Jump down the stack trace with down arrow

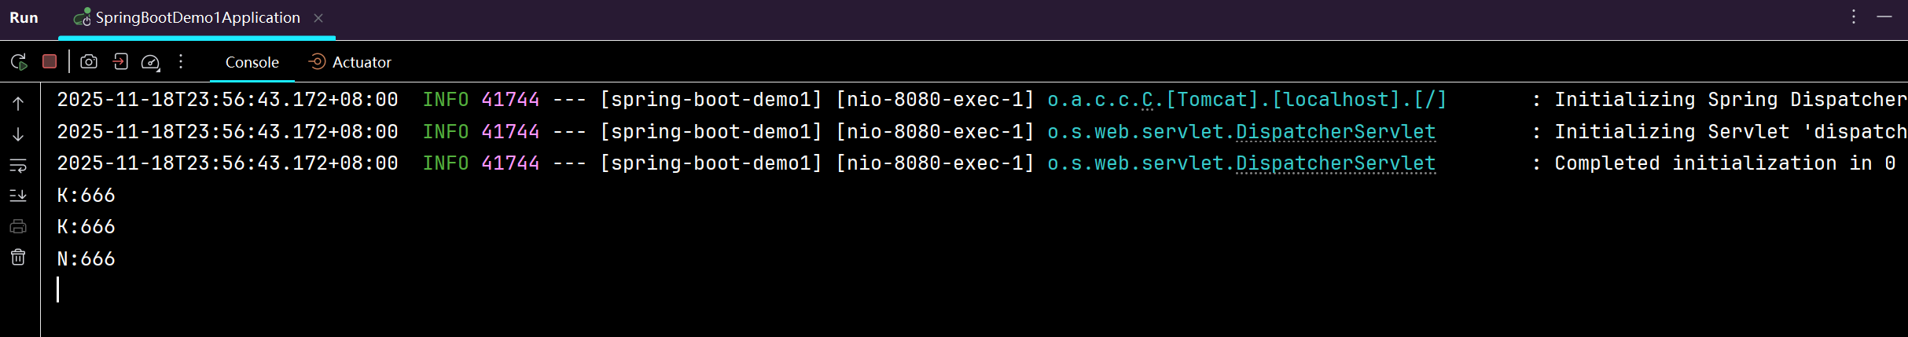tap(18, 134)
